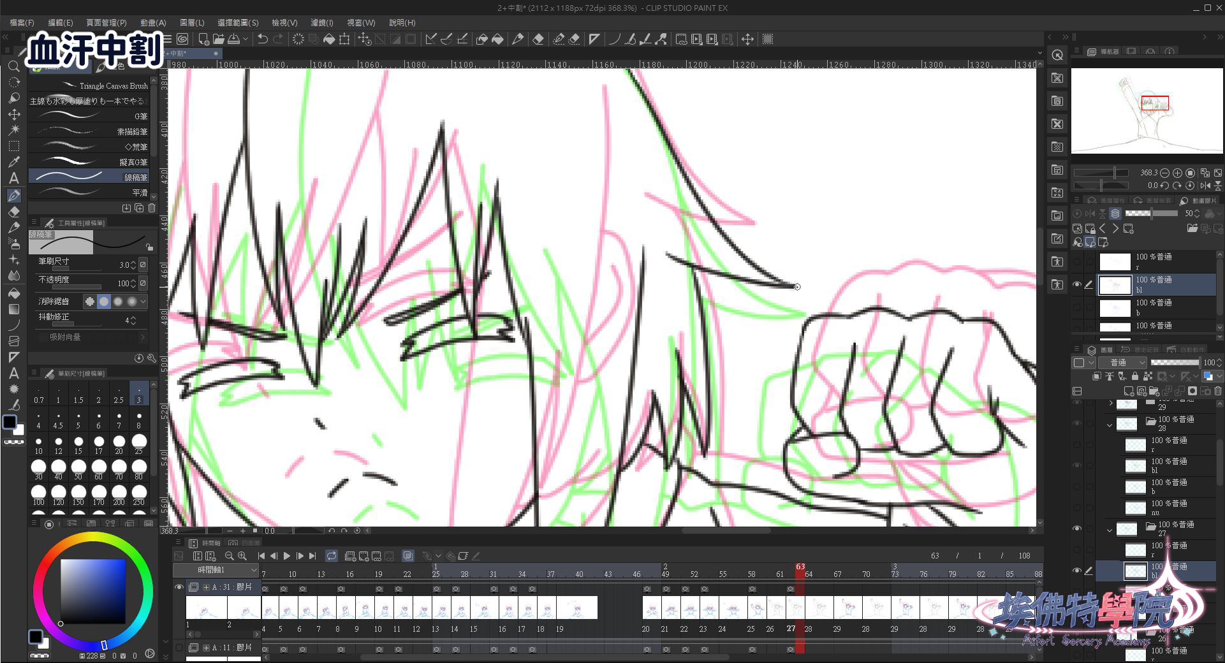Toggle eye for timeline track A:31
1225x663 pixels.
pos(179,587)
